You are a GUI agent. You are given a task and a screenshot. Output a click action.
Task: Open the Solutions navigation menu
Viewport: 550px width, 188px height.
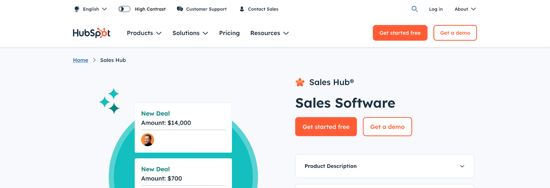point(190,33)
